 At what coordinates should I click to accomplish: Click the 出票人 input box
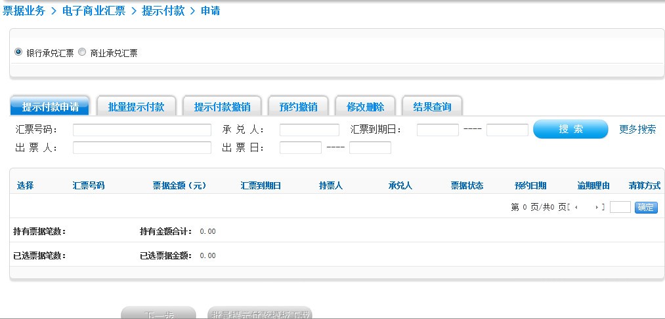coord(142,147)
